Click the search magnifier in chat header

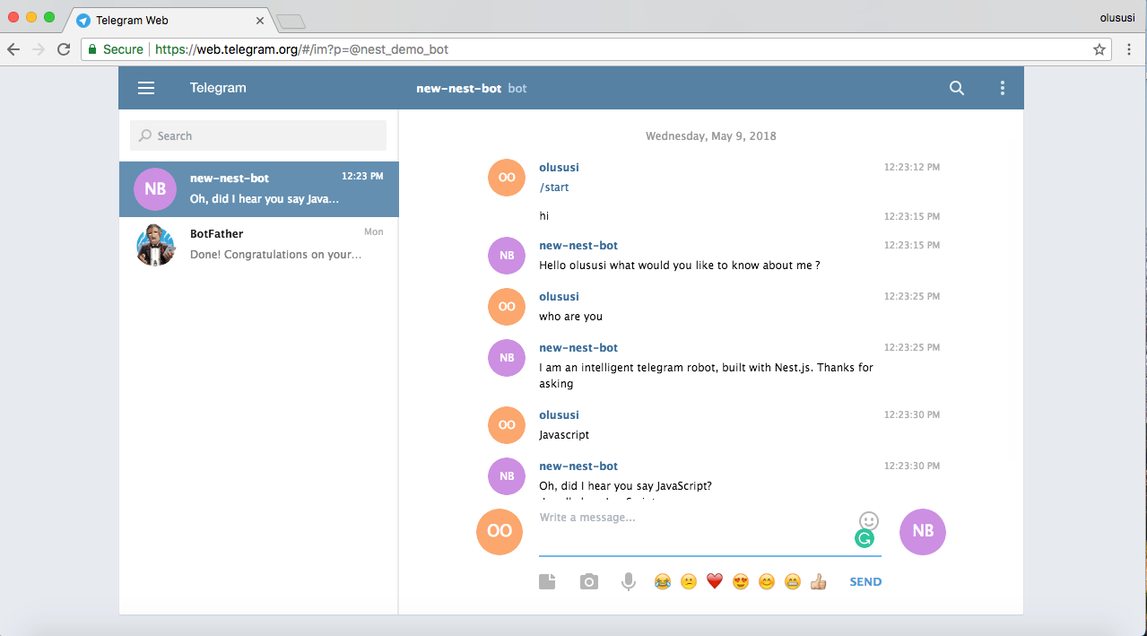tap(957, 88)
